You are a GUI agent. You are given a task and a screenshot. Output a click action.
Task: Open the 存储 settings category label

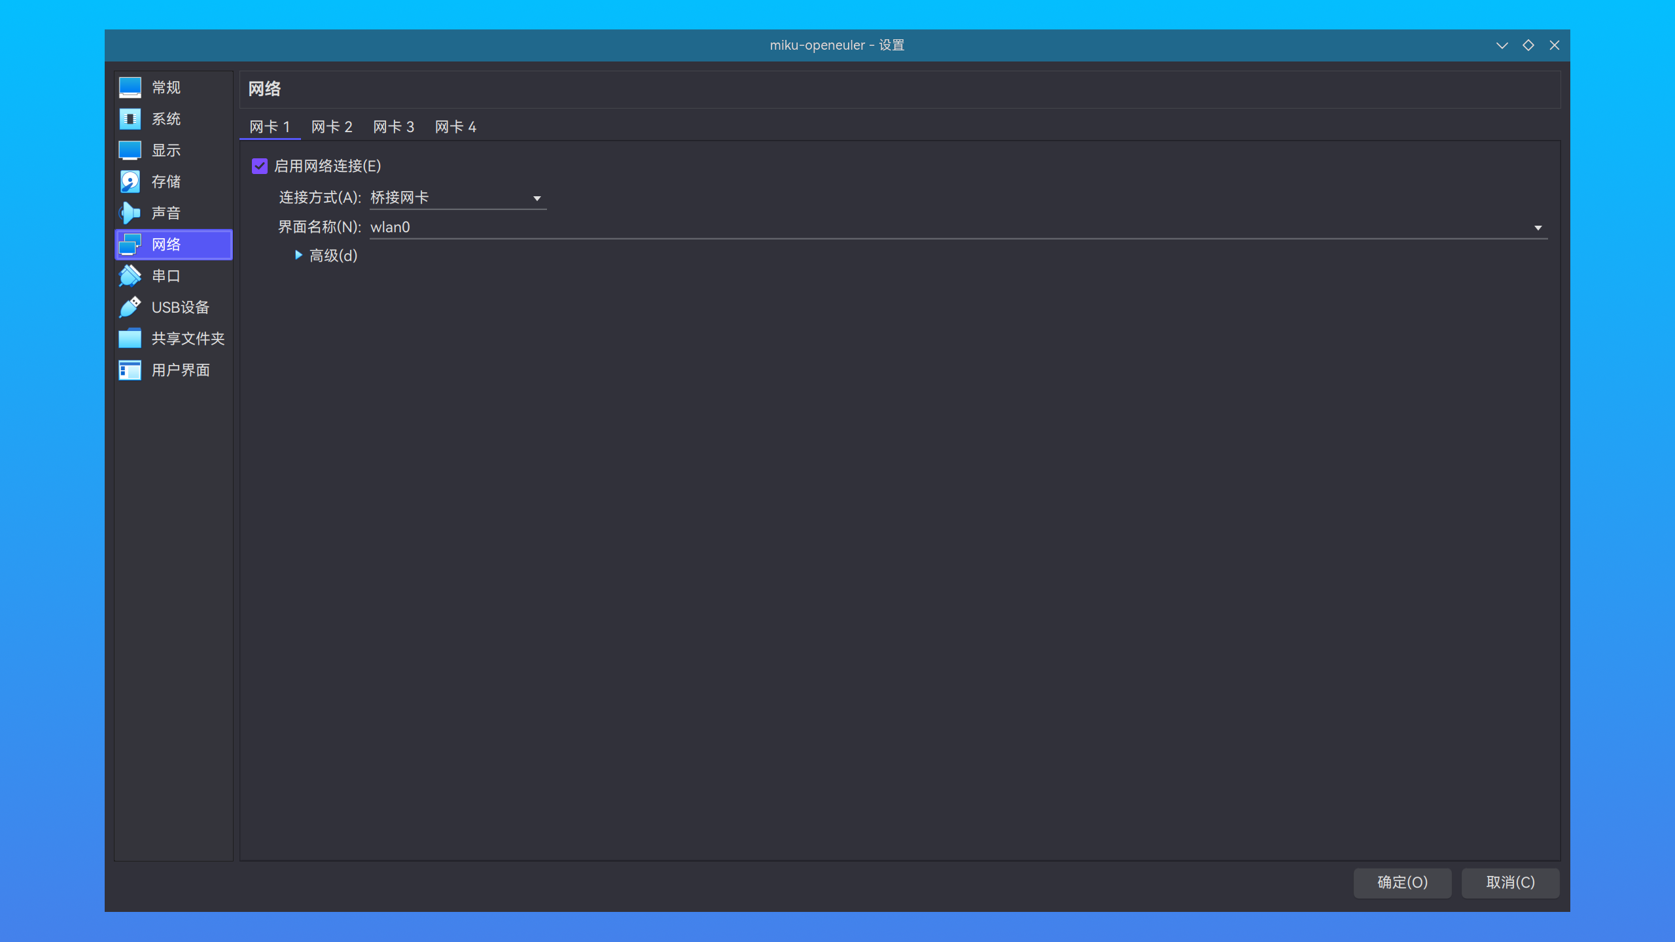pos(166,182)
